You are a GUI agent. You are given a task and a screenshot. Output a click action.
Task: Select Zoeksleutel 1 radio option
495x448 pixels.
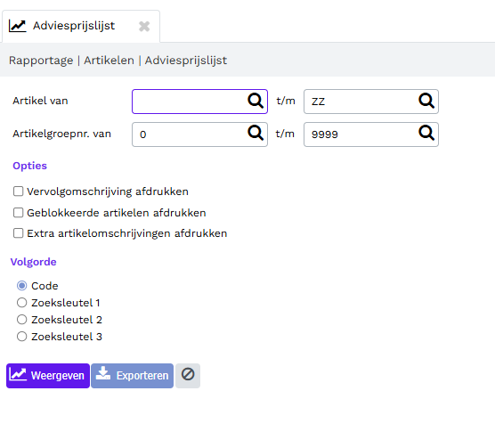tap(21, 303)
